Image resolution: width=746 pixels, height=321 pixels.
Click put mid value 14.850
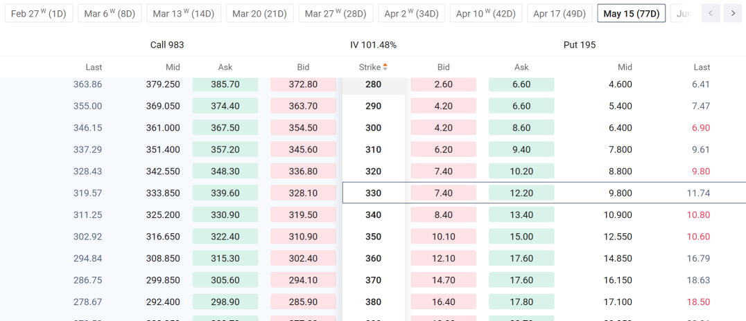point(618,258)
